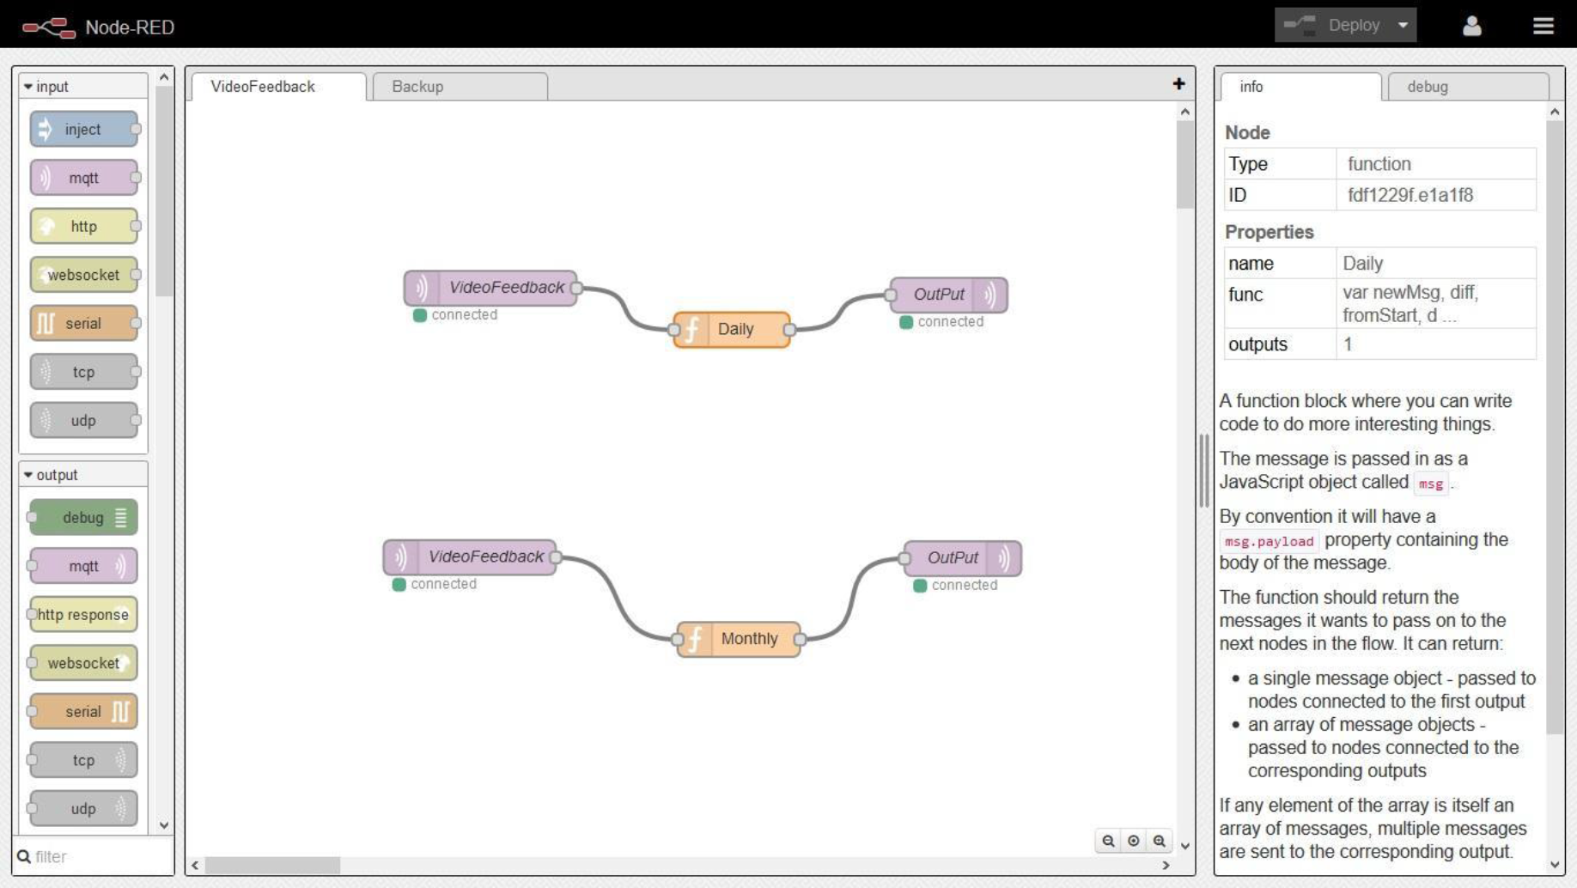The width and height of the screenshot is (1577, 888).
Task: Click the canvas scroll right arrow
Action: click(1166, 865)
